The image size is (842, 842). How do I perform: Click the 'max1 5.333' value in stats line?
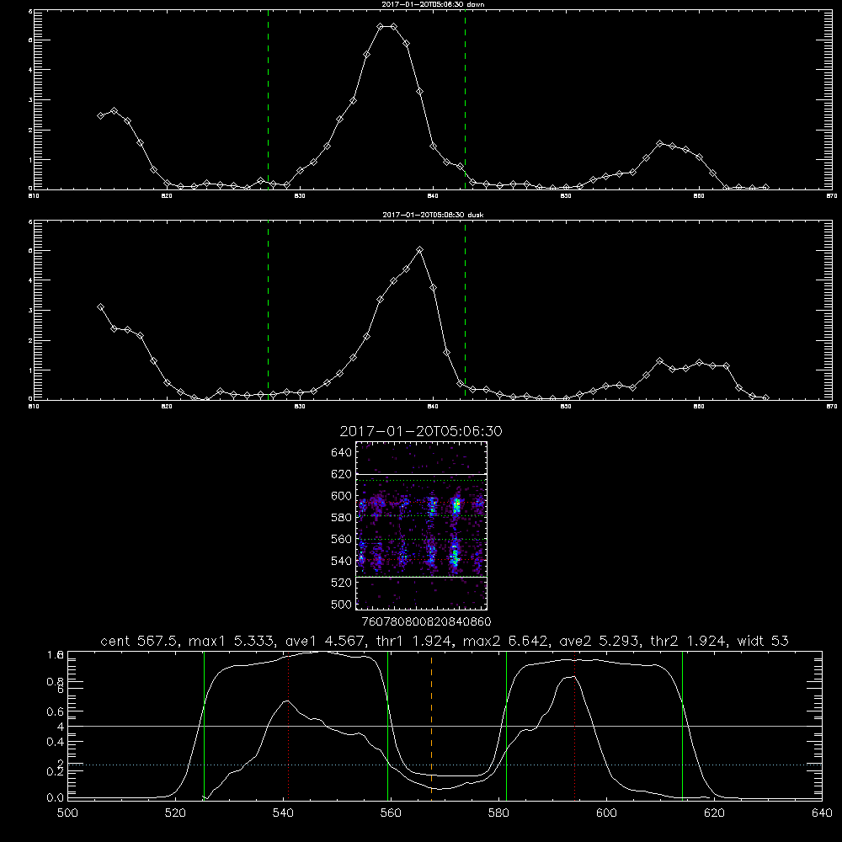pos(229,641)
